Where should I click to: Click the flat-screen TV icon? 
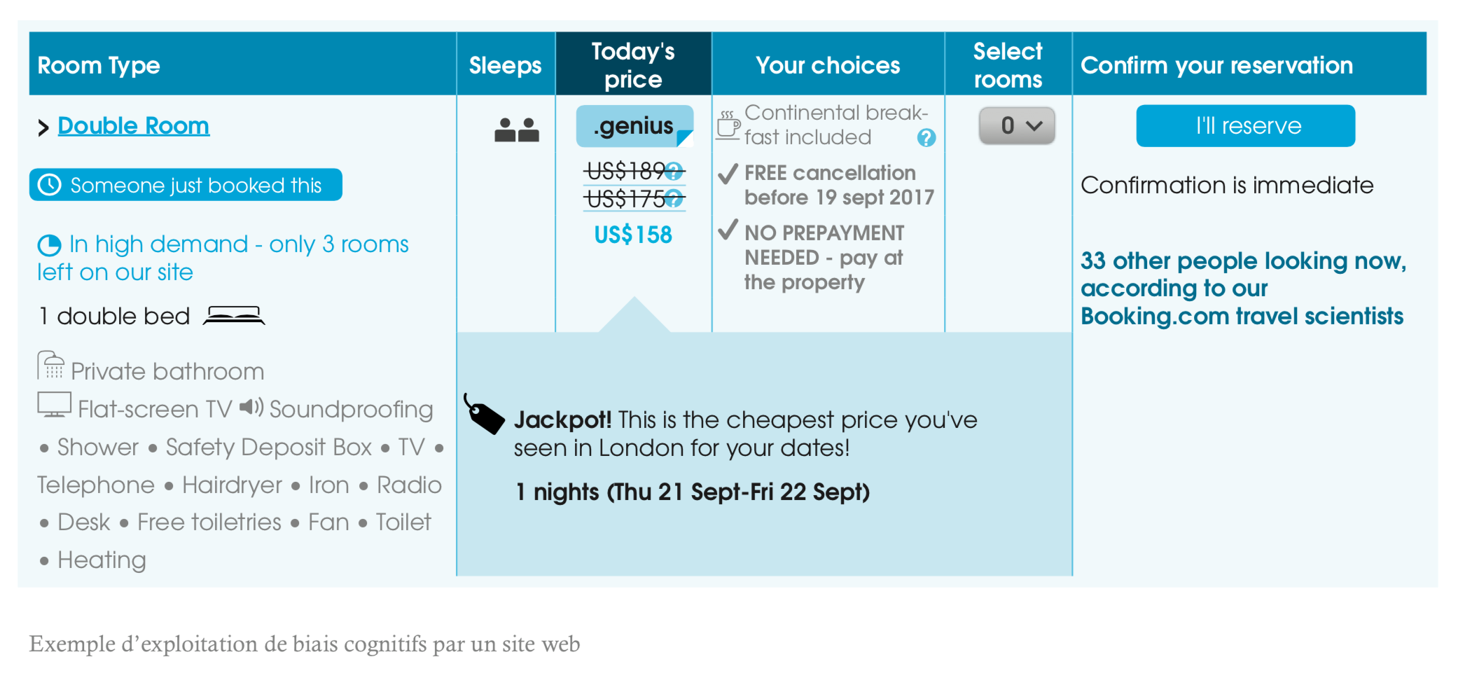click(54, 405)
